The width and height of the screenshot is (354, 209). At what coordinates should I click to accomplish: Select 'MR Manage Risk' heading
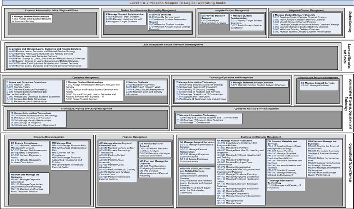61,143
